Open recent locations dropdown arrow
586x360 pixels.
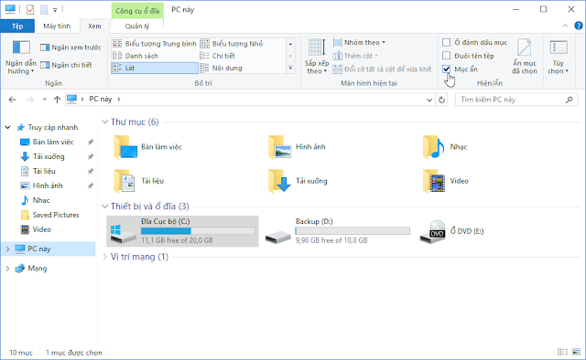(45, 100)
